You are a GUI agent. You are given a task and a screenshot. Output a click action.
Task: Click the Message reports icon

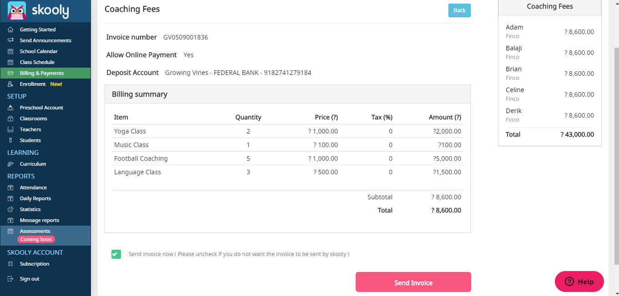10,220
